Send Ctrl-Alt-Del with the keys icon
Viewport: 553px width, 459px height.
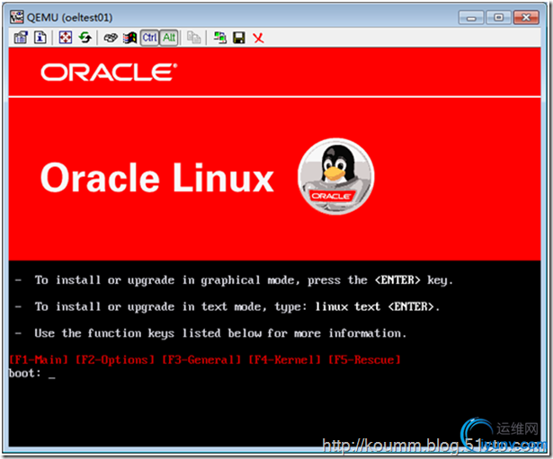pos(111,38)
